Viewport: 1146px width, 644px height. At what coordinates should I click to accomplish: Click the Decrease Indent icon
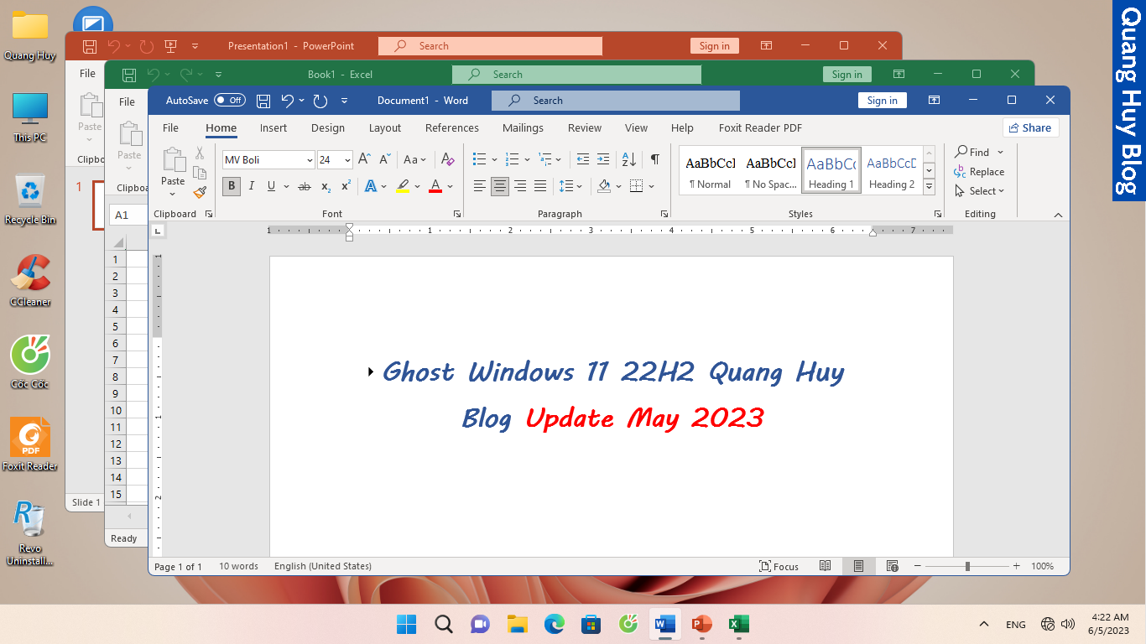click(x=582, y=159)
